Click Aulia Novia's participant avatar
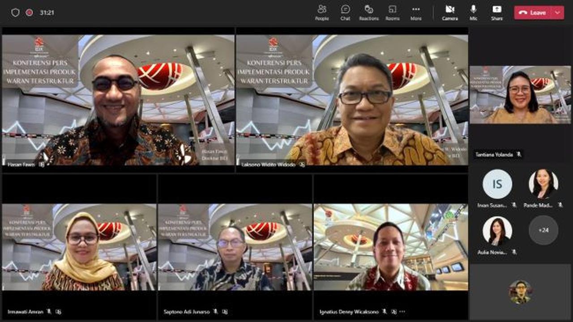Image resolution: width=573 pixels, height=322 pixels. [x=497, y=231]
